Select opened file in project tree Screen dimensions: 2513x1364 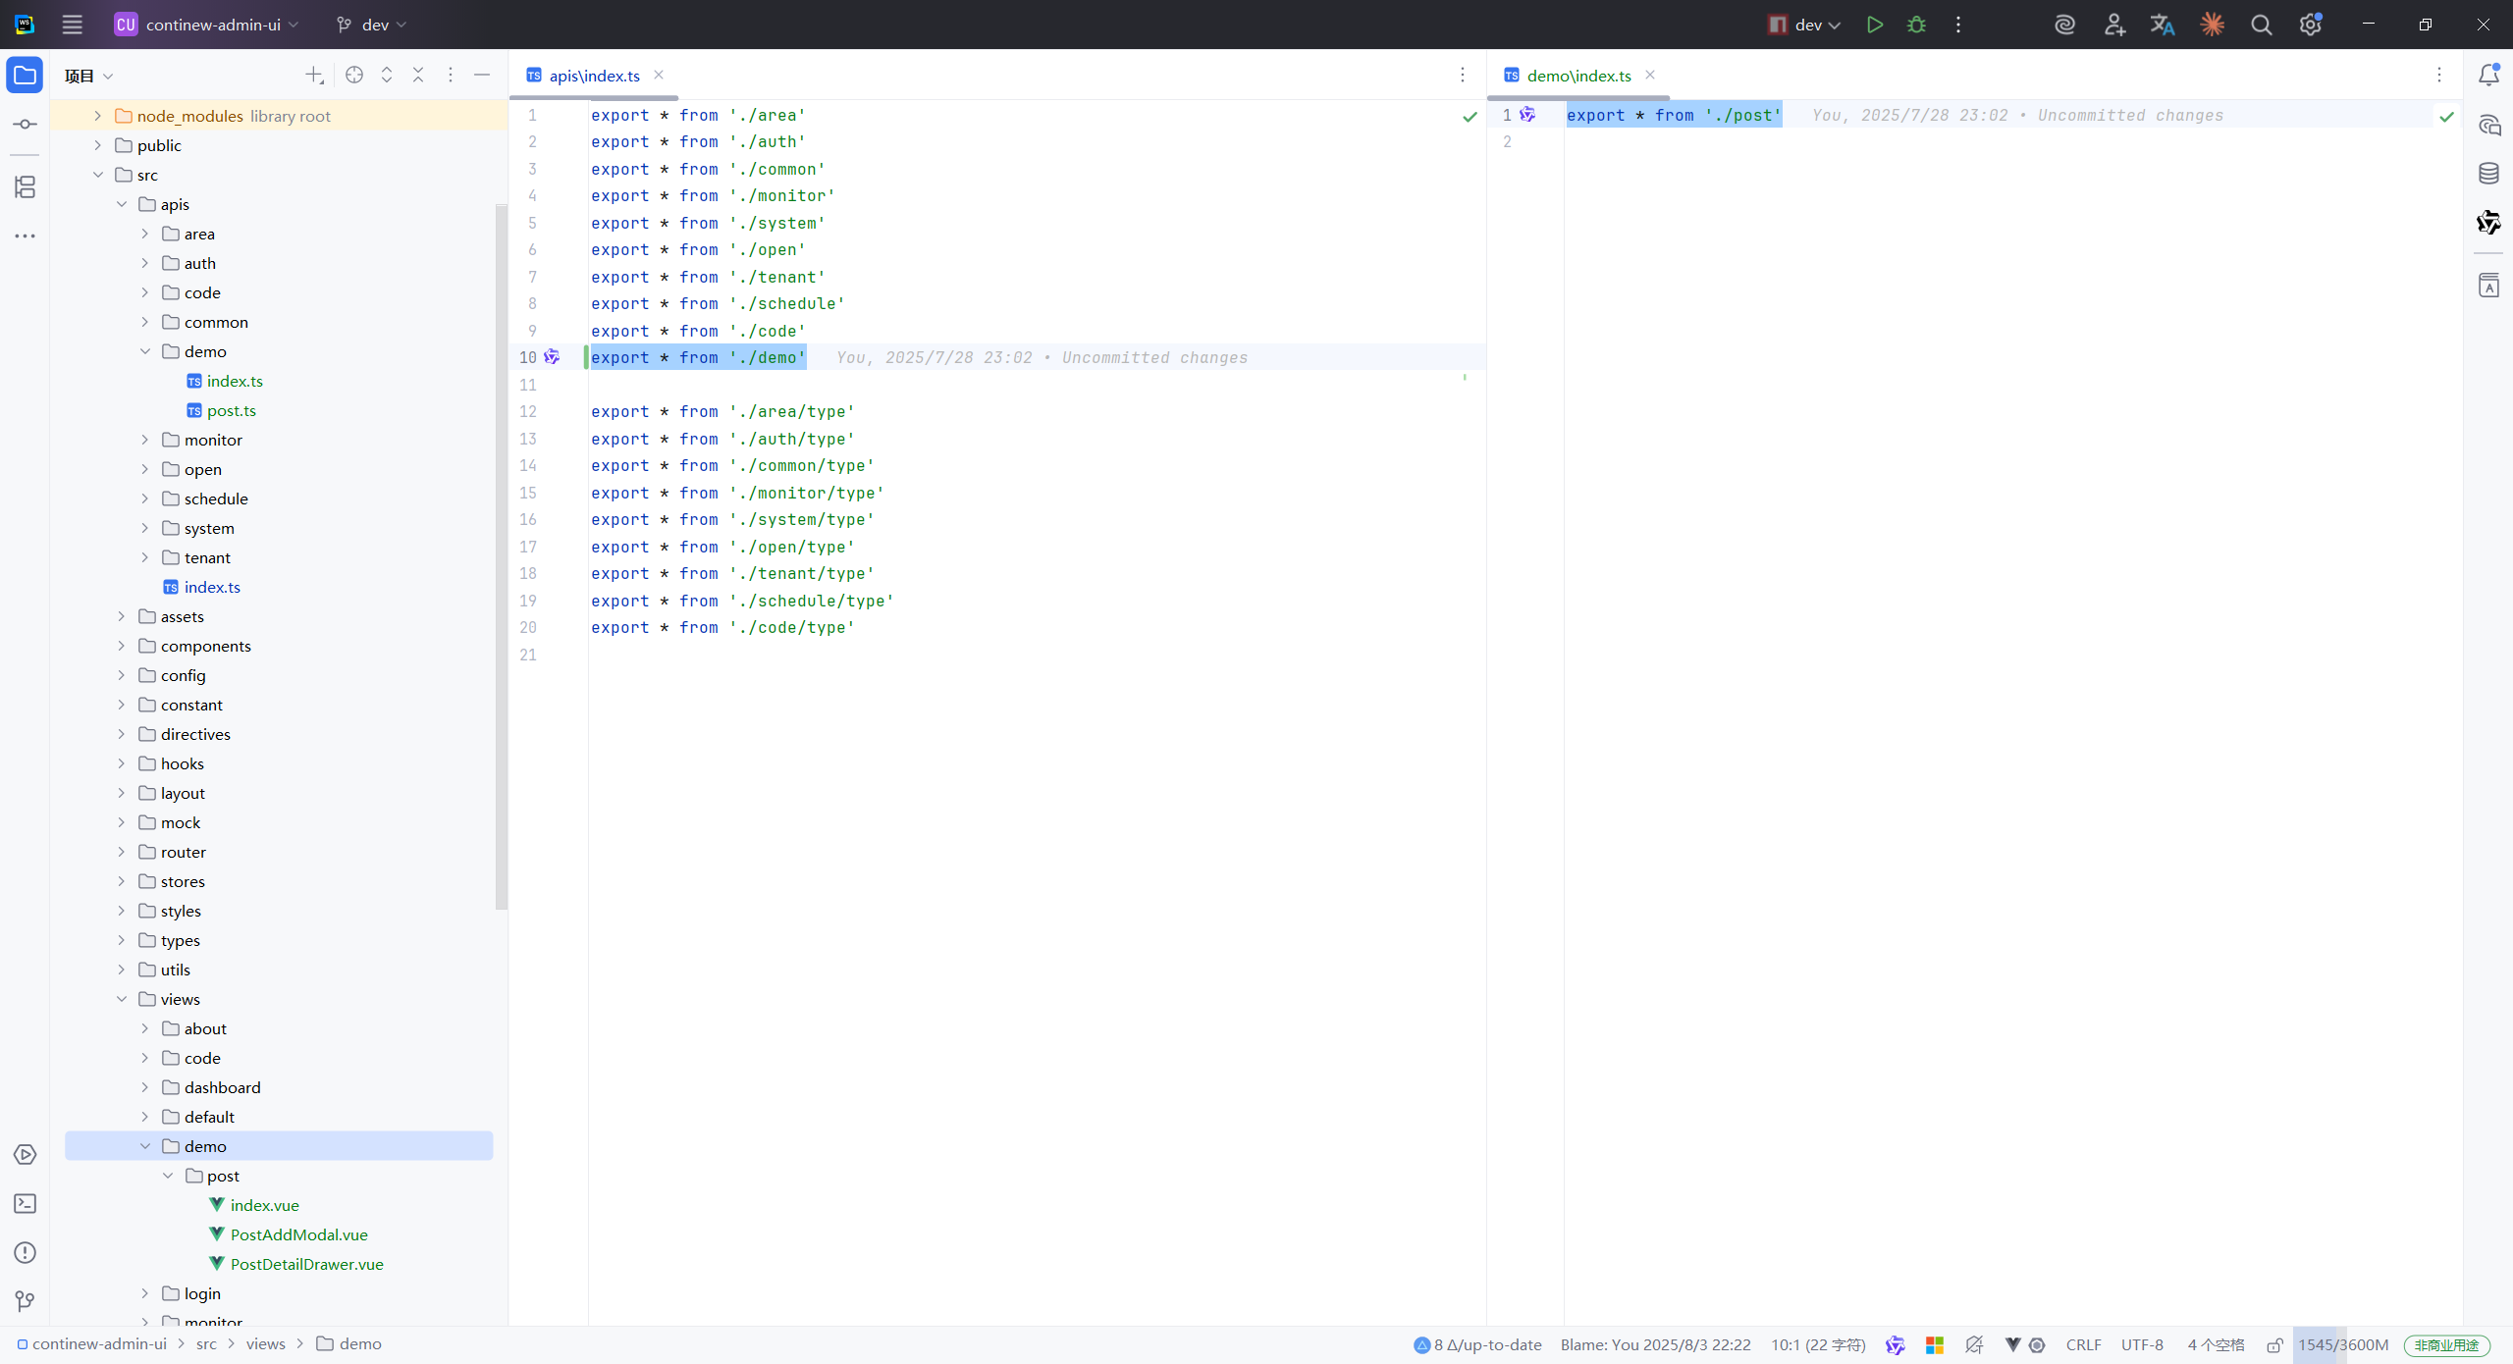pyautogui.click(x=354, y=76)
